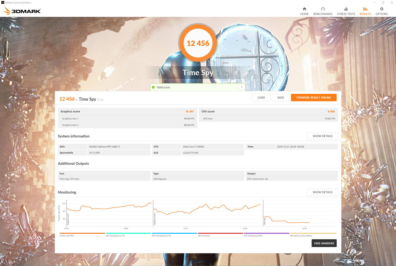
Task: Click the 3DMark window title bar icon
Action: point(3,3)
